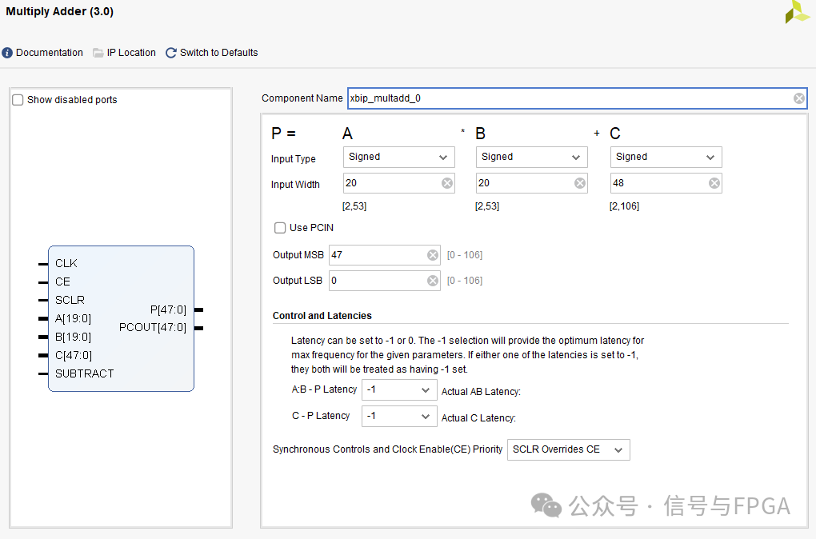Select the B[19:0] port label
Image resolution: width=816 pixels, height=539 pixels.
[73, 337]
